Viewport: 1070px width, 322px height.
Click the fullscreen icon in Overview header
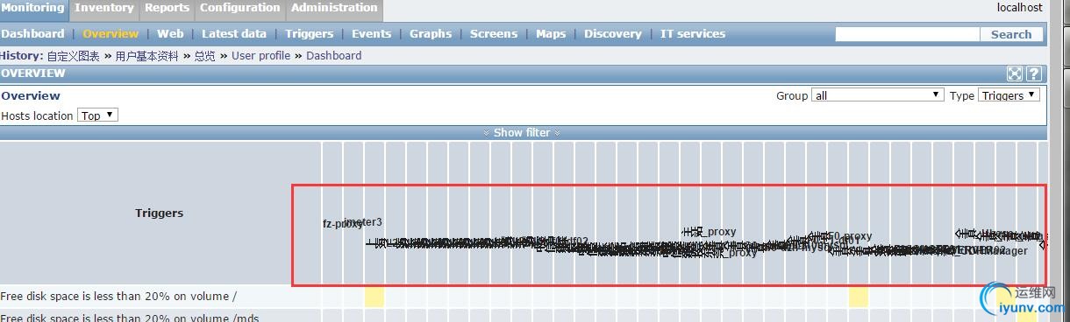pyautogui.click(x=1015, y=74)
